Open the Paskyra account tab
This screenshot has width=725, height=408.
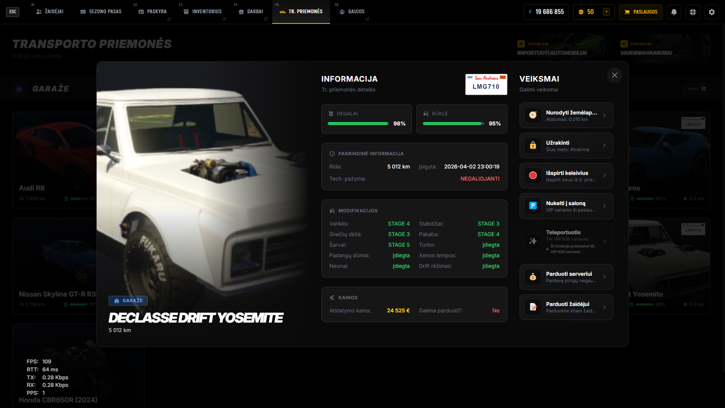click(153, 11)
